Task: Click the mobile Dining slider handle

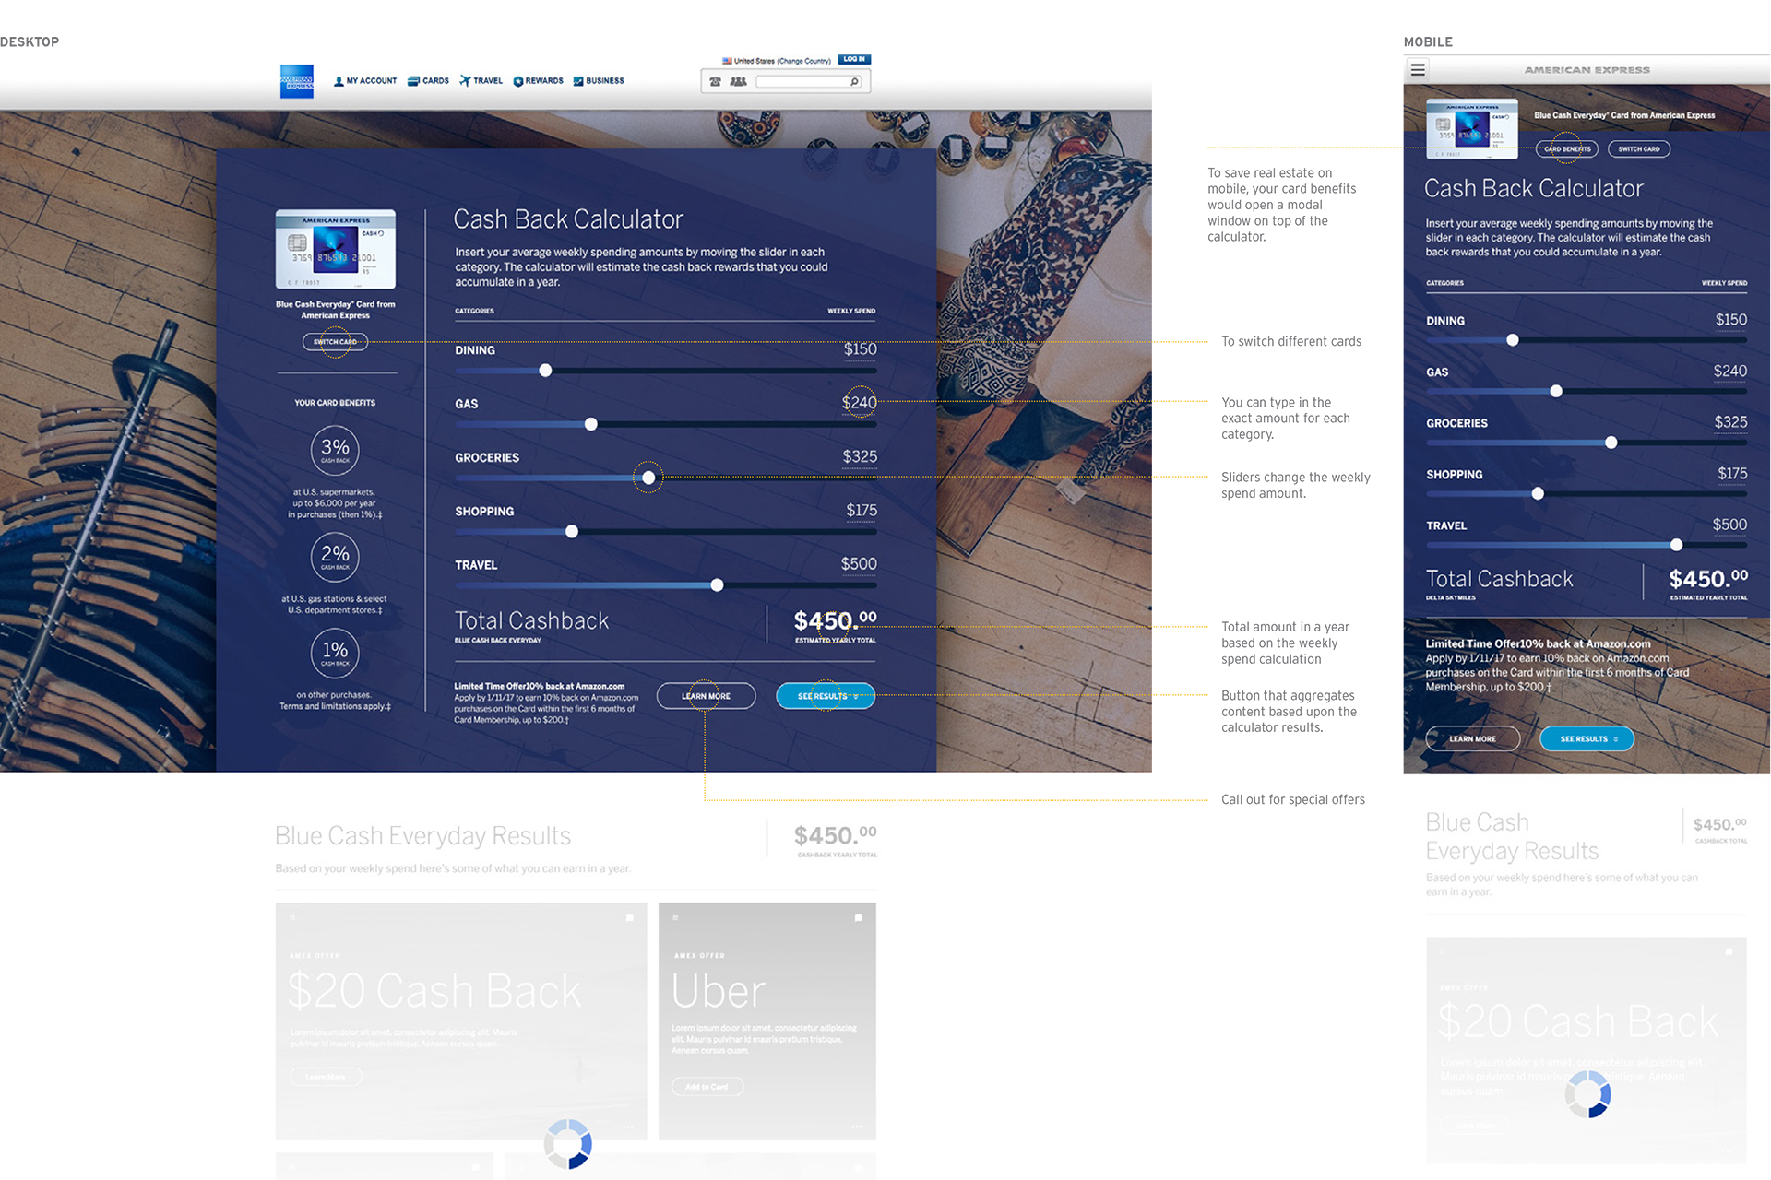Action: pos(1513,340)
